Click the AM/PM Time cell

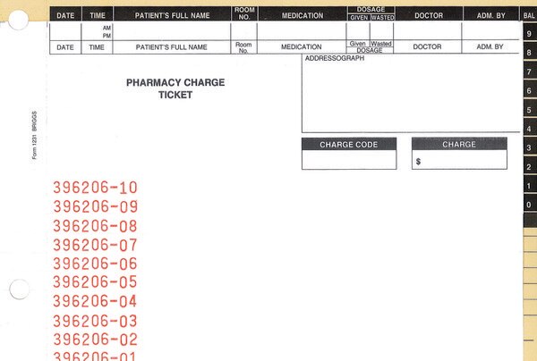coord(97,31)
